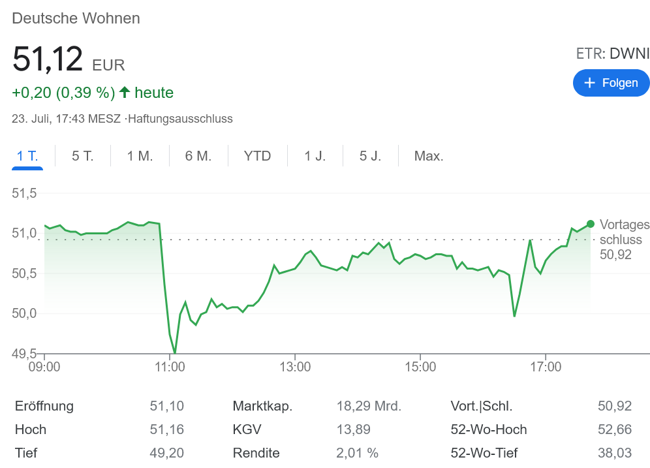This screenshot has height=468, width=650.
Task: Click the 52-Wo-Hoch statistic label
Action: (x=489, y=429)
